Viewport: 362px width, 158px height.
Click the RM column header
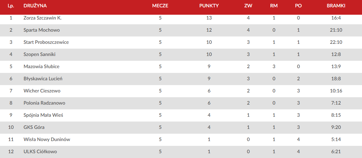tap(274, 6)
